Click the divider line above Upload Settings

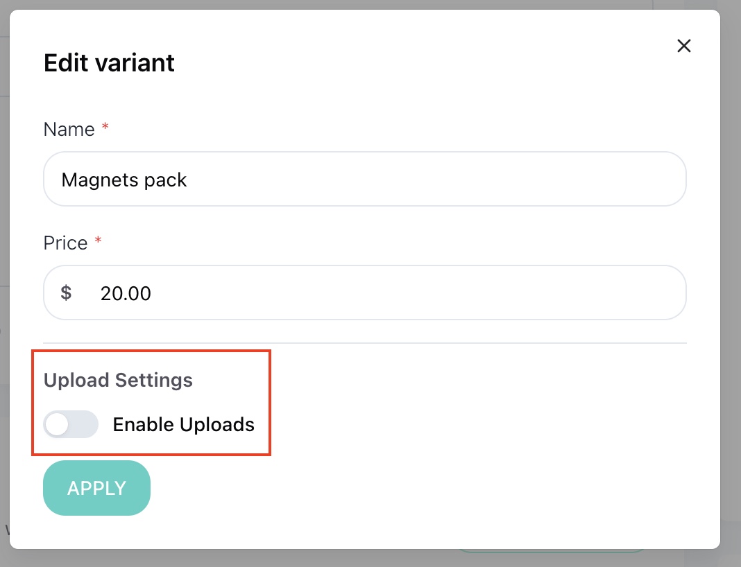coord(365,342)
